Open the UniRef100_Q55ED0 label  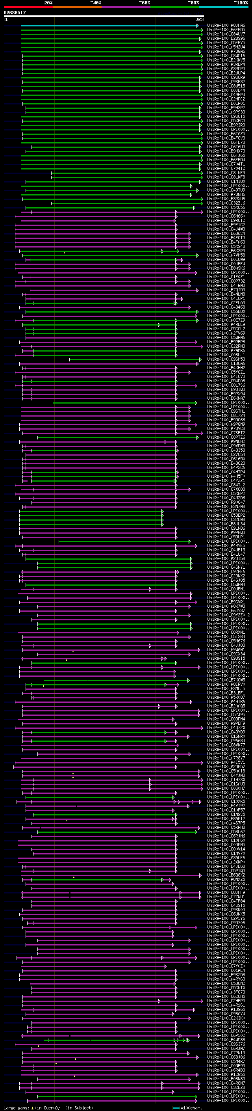(x=226, y=311)
